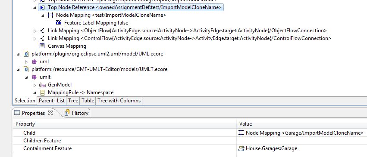Switch to the Table tab
Screen dimensions: 367x157
point(88,101)
